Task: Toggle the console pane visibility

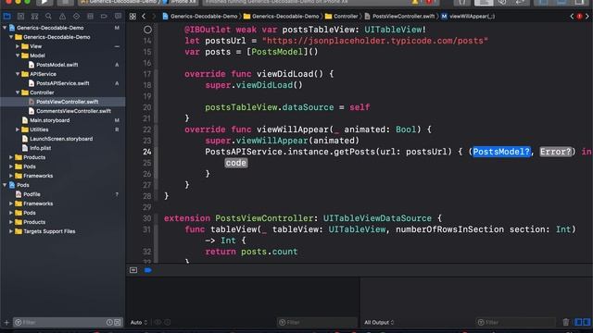Action: click(587, 322)
